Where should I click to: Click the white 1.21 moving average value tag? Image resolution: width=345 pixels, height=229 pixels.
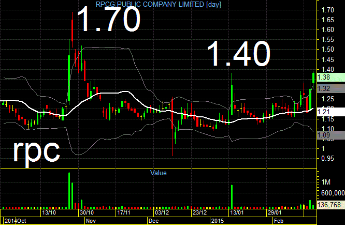point(331,112)
